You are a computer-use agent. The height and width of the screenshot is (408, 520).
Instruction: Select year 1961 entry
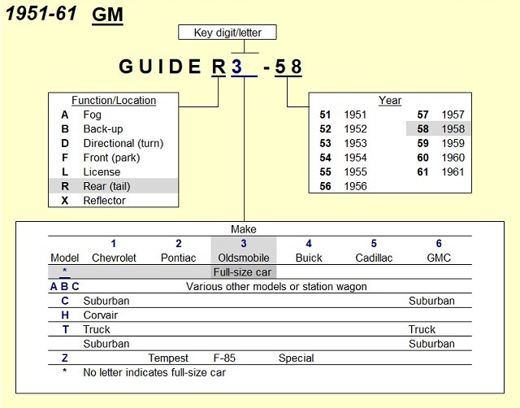(x=440, y=171)
